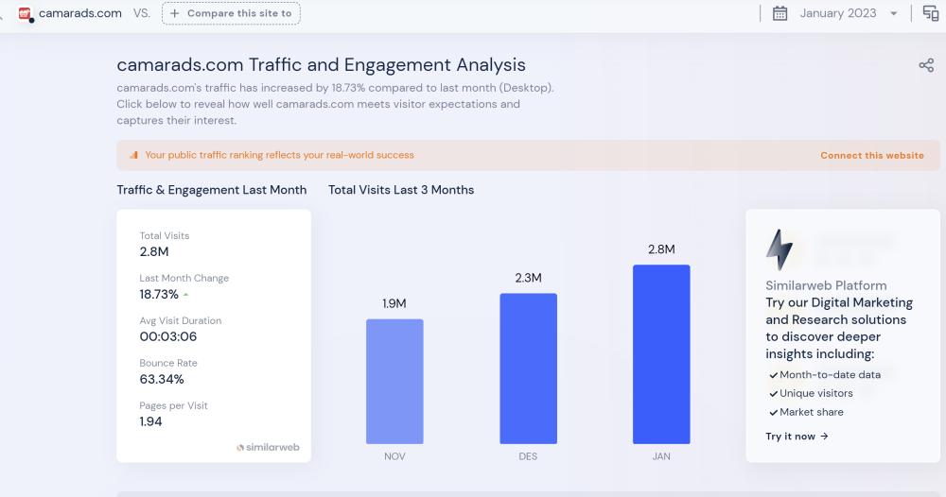Screen dimensions: 946x497
Task: Click the green up arrow beside 18.73%
Action: click(x=186, y=295)
